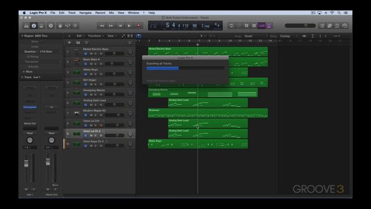Open the List Editors button
This screenshot has width=371, height=209.
322,26
